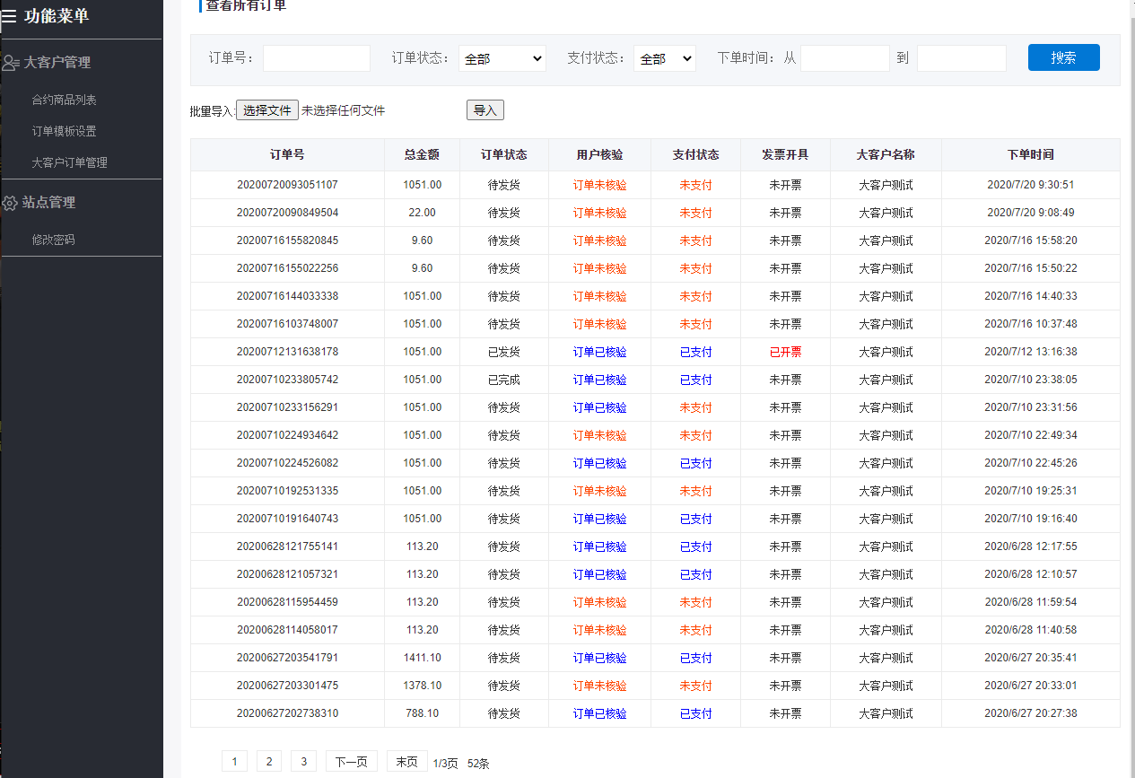The height and width of the screenshot is (778, 1135).
Task: Click the 1378.10 total amount cell
Action: coord(422,686)
